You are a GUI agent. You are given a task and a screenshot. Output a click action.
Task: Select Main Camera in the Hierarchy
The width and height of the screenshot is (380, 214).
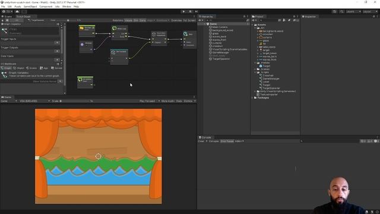tap(220, 27)
